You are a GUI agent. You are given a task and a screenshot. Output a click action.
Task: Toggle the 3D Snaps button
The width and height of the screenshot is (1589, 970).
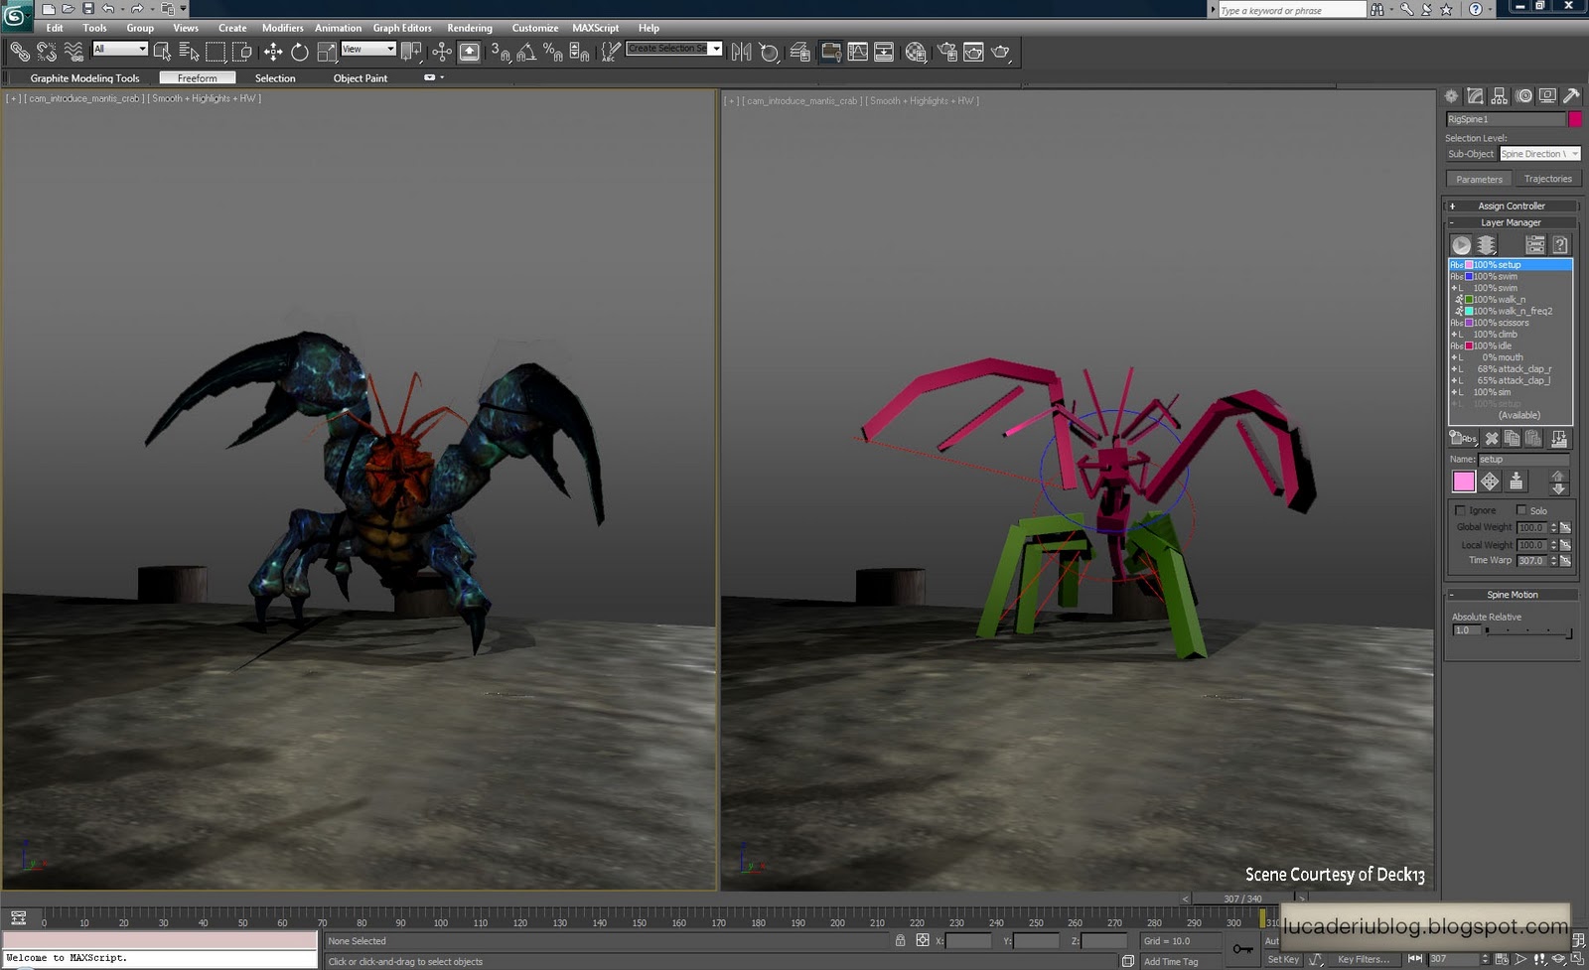click(500, 52)
